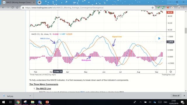Go to the browser home page
The height and width of the screenshot is (105, 187).
[x=17, y=8]
